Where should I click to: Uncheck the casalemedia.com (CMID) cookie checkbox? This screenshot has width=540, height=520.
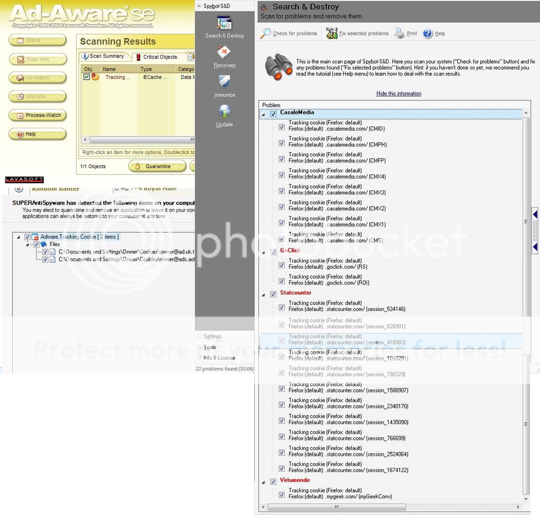tap(282, 127)
